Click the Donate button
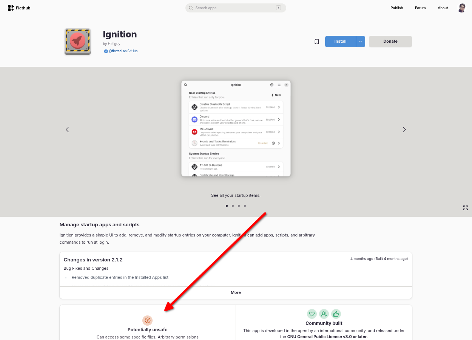472x340 pixels. [390, 42]
